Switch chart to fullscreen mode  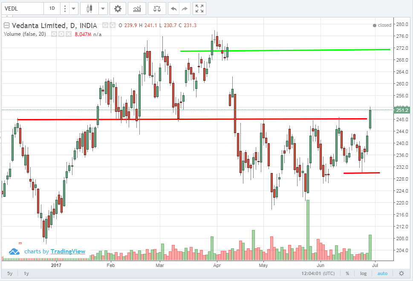click(199, 9)
